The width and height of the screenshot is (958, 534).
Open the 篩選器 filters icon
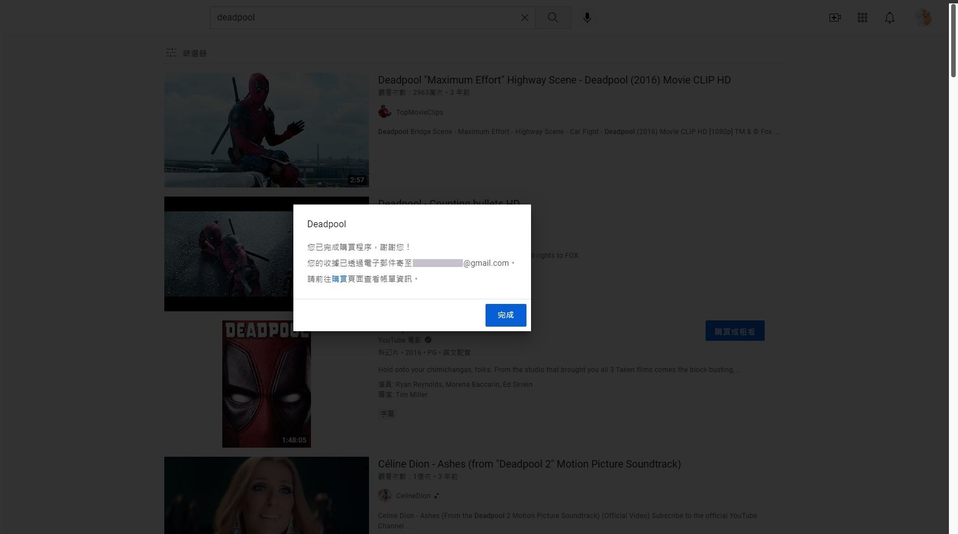[171, 52]
